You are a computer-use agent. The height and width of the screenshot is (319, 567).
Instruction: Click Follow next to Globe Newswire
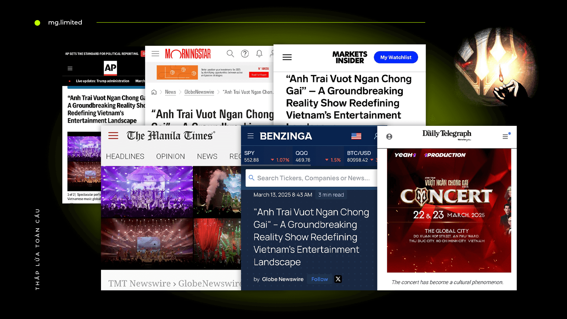pos(320,279)
